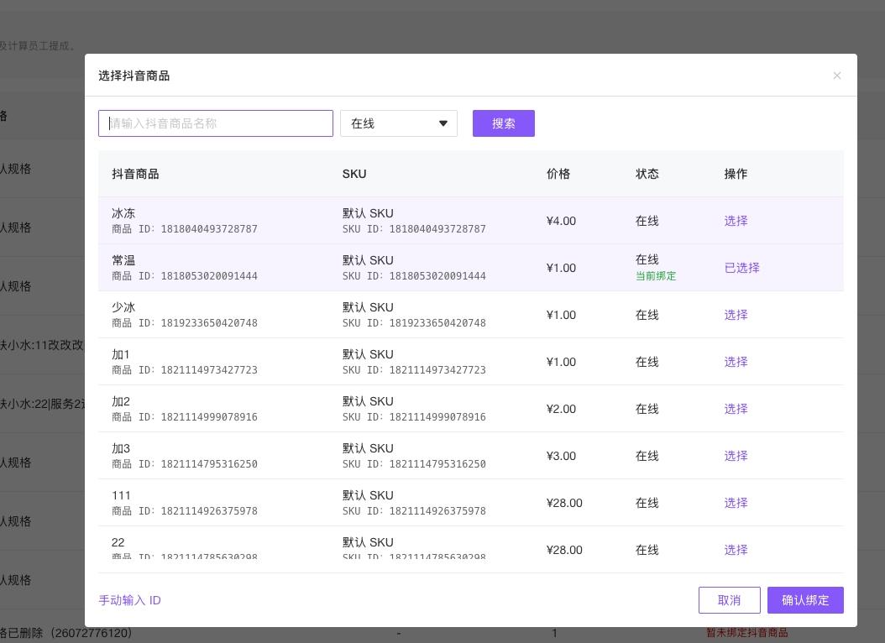Focus the 抖音商品名称 search input
This screenshot has width=885, height=643.
coord(216,123)
